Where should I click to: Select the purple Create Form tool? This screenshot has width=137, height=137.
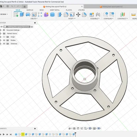tap(46, 15)
